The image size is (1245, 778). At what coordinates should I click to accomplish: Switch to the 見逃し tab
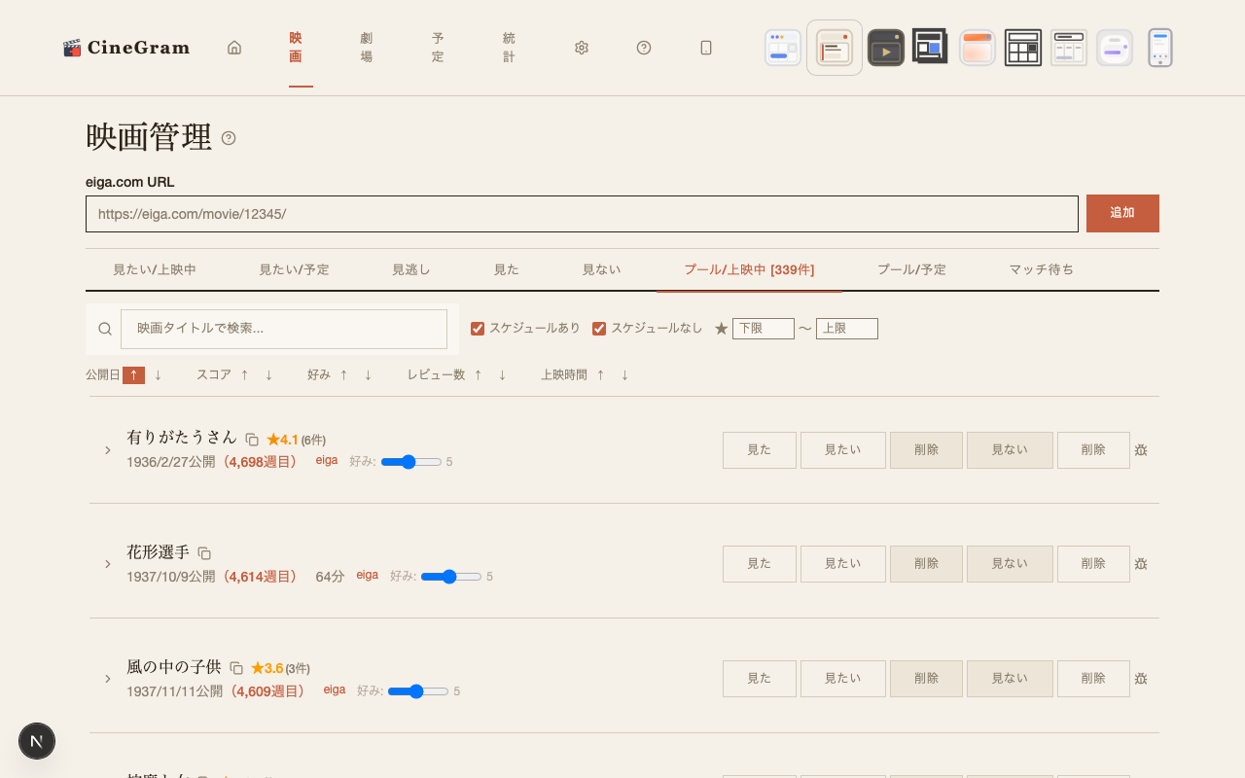point(410,269)
